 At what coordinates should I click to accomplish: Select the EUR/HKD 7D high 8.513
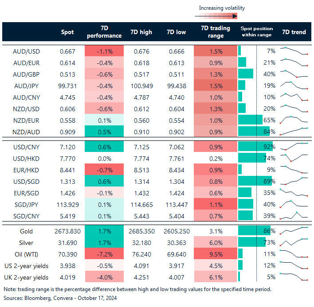tap(141, 171)
